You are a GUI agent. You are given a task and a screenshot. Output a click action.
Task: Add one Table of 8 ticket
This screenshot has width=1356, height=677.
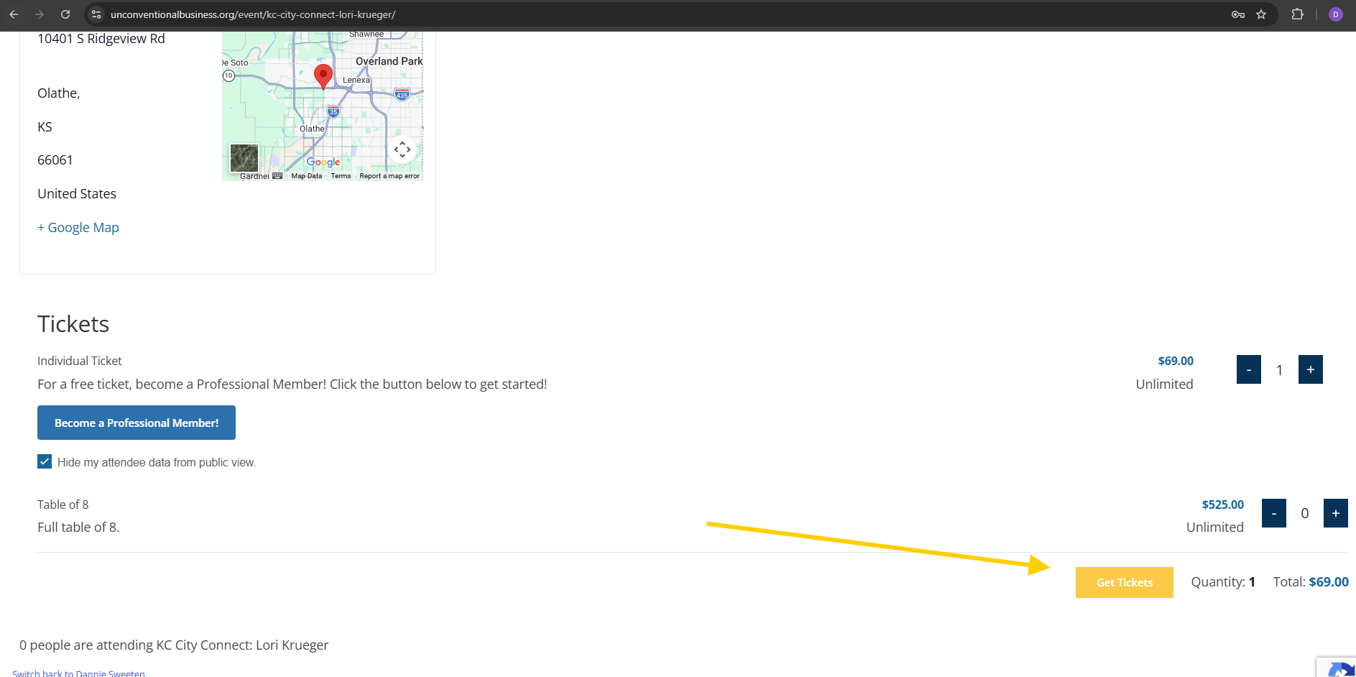[x=1335, y=513]
